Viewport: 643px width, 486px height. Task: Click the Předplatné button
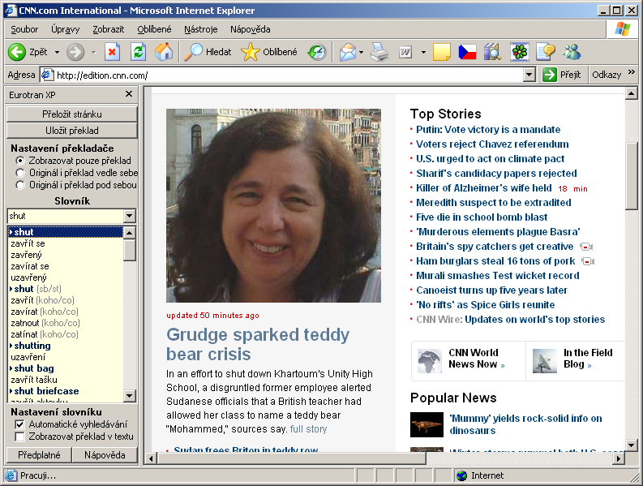[39, 455]
